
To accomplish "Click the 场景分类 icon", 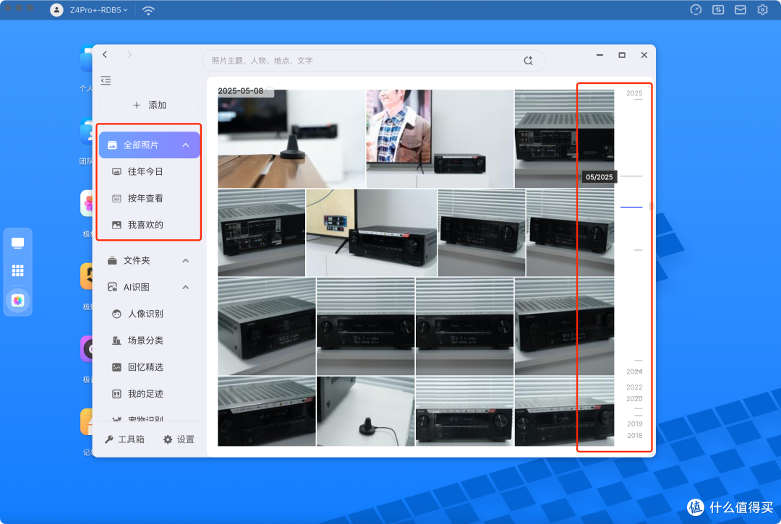I will 116,340.
